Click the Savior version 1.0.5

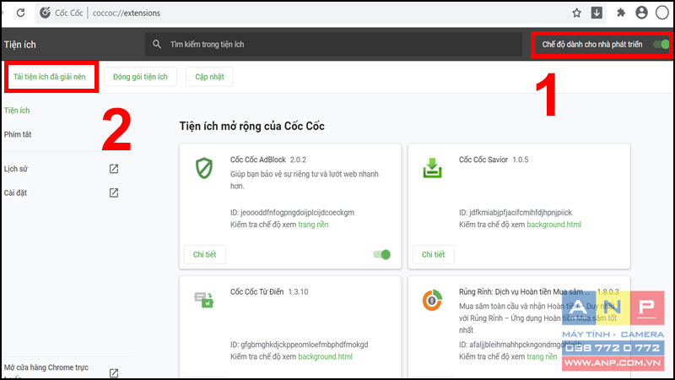click(520, 160)
